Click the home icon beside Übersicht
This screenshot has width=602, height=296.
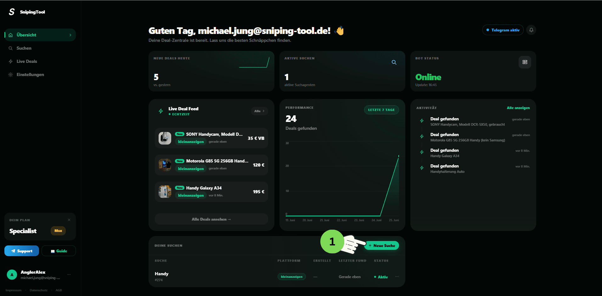(11, 35)
